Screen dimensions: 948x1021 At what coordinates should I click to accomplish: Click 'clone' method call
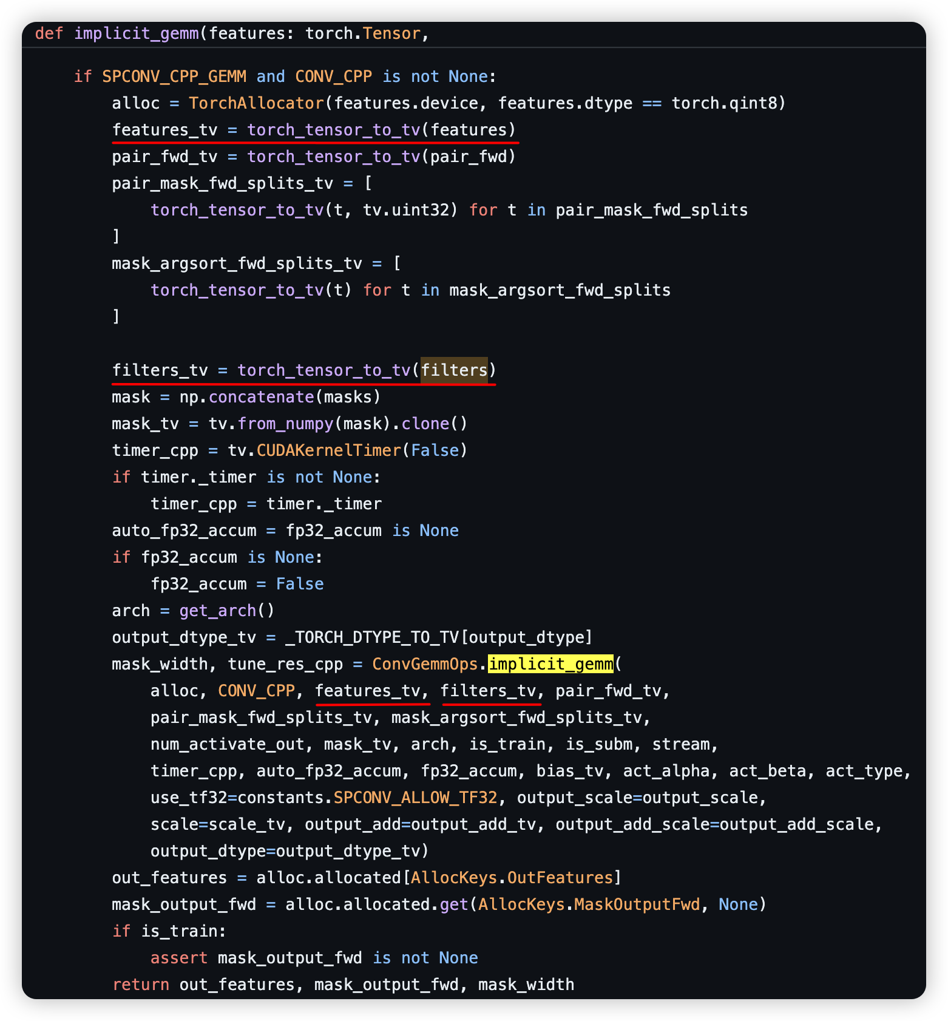pos(425,424)
